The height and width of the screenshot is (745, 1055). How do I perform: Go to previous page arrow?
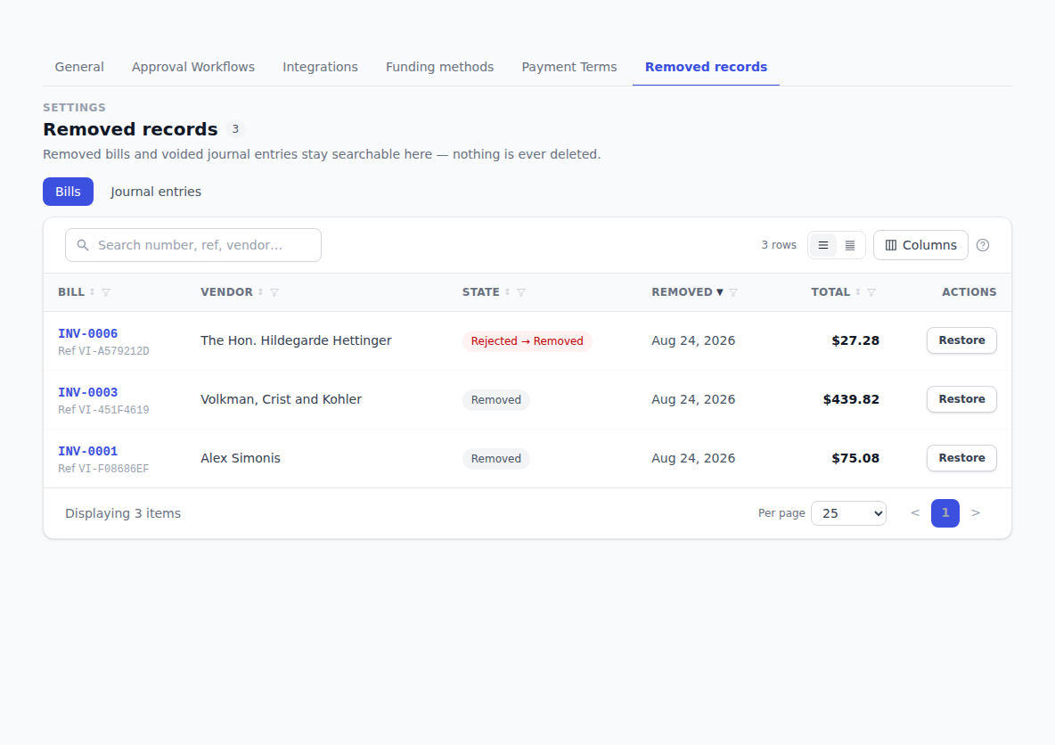click(915, 512)
